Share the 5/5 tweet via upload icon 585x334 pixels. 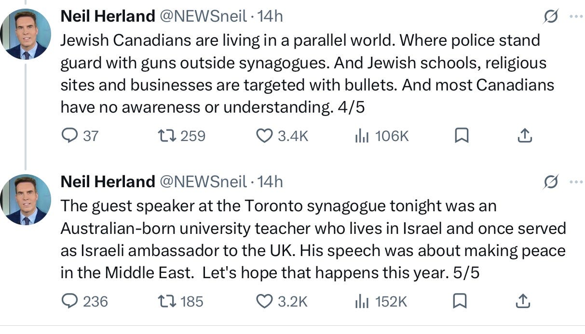tap(523, 301)
